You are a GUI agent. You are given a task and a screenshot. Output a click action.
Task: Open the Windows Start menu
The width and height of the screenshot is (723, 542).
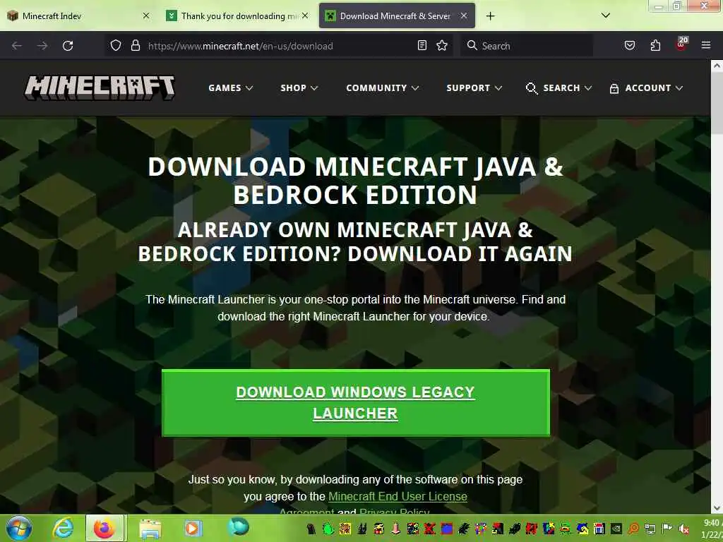19,528
